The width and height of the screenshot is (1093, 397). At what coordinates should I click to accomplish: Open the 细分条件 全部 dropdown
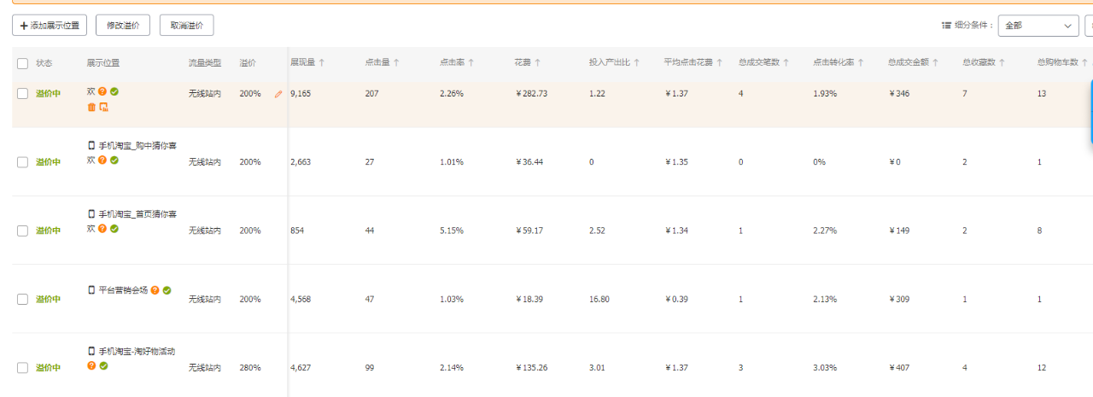click(1037, 26)
